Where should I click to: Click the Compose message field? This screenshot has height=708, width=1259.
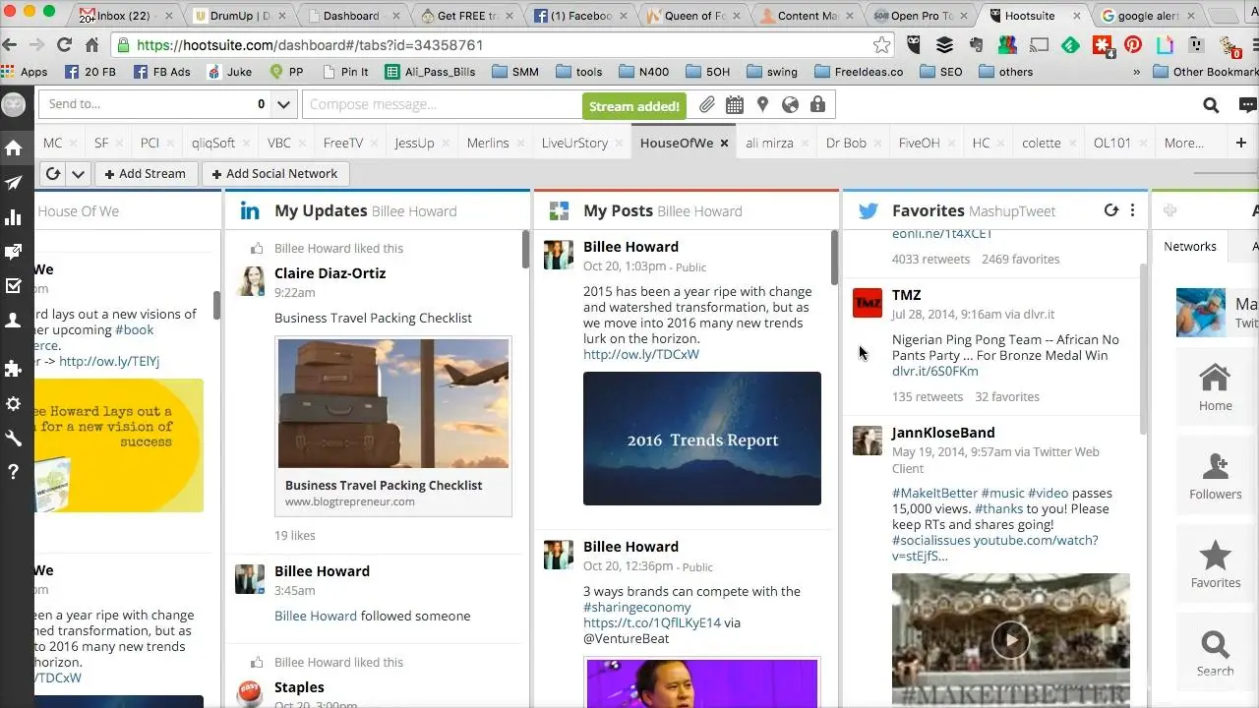[442, 105]
